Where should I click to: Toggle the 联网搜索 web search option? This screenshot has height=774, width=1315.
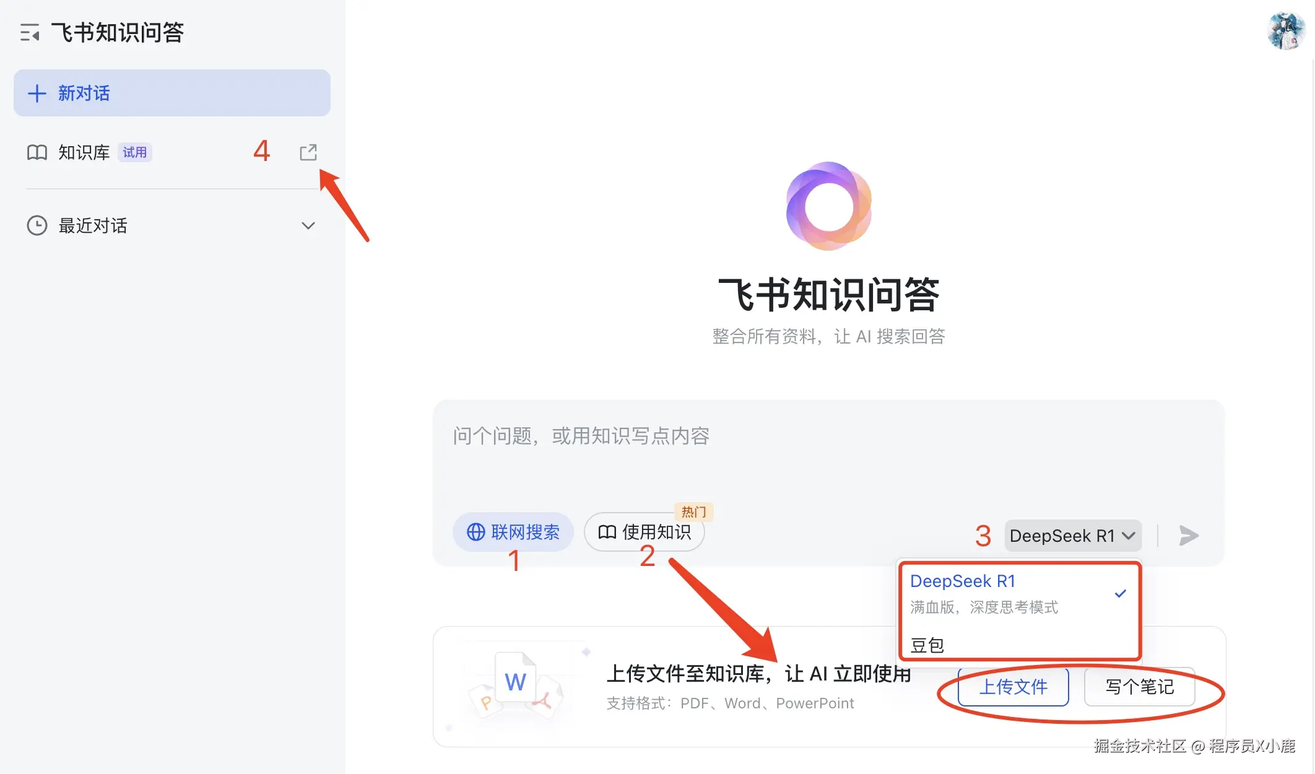click(x=513, y=532)
